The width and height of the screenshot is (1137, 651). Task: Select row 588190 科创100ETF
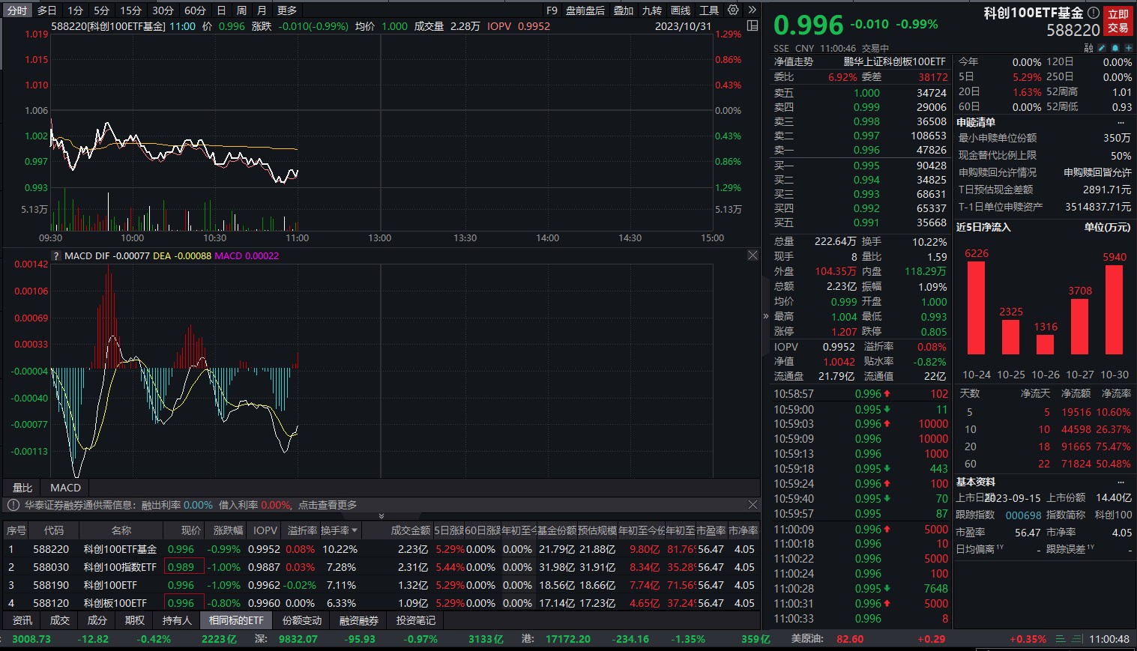(381, 585)
